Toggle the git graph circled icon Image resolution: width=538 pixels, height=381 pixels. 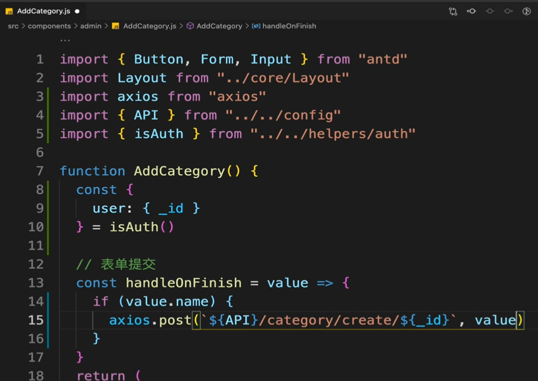(527, 11)
